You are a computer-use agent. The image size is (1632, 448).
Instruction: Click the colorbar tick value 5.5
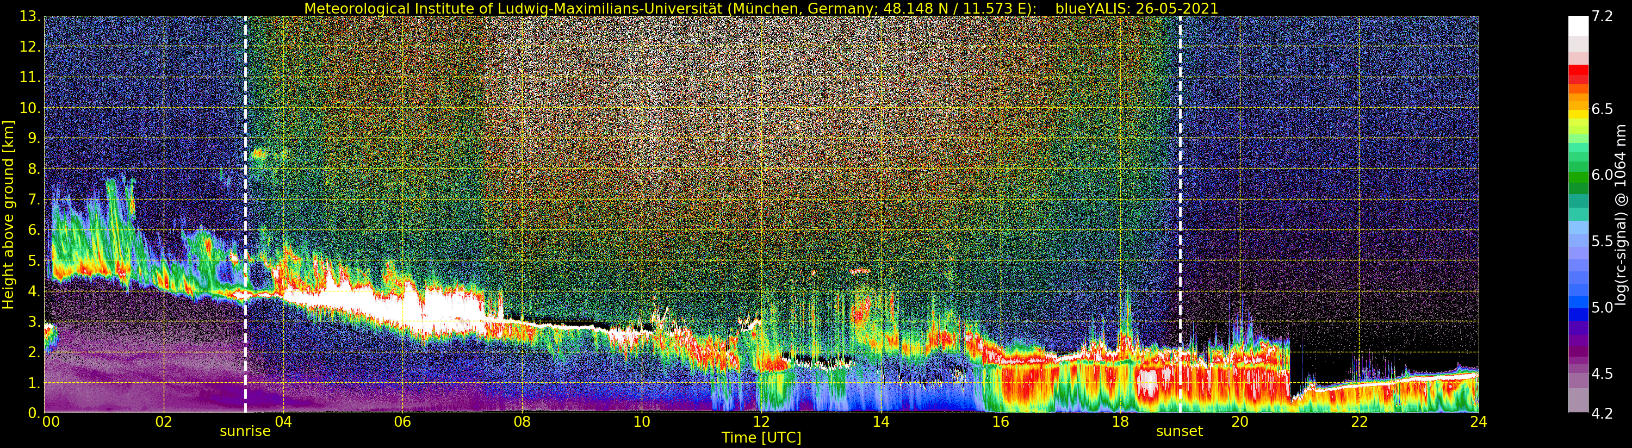1602,241
